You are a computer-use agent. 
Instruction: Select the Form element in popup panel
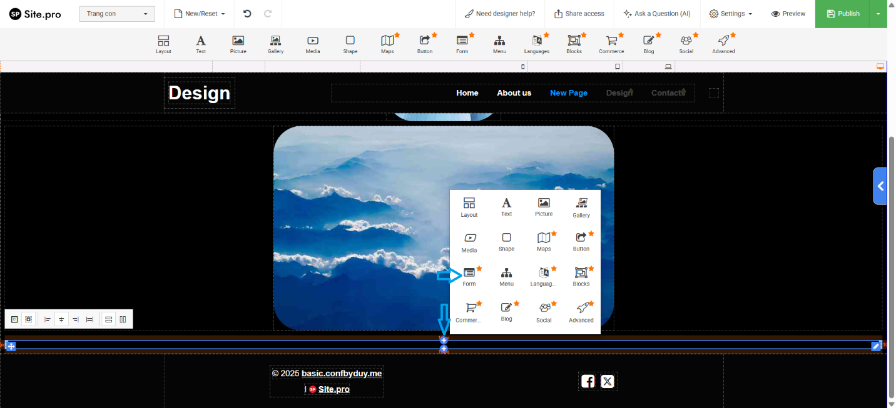point(469,276)
